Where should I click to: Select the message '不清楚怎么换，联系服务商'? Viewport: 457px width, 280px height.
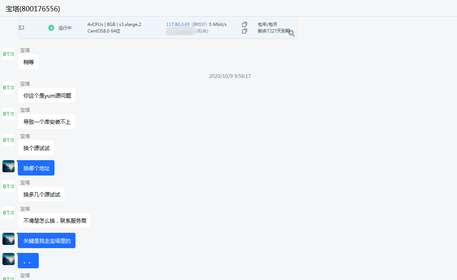(55, 220)
